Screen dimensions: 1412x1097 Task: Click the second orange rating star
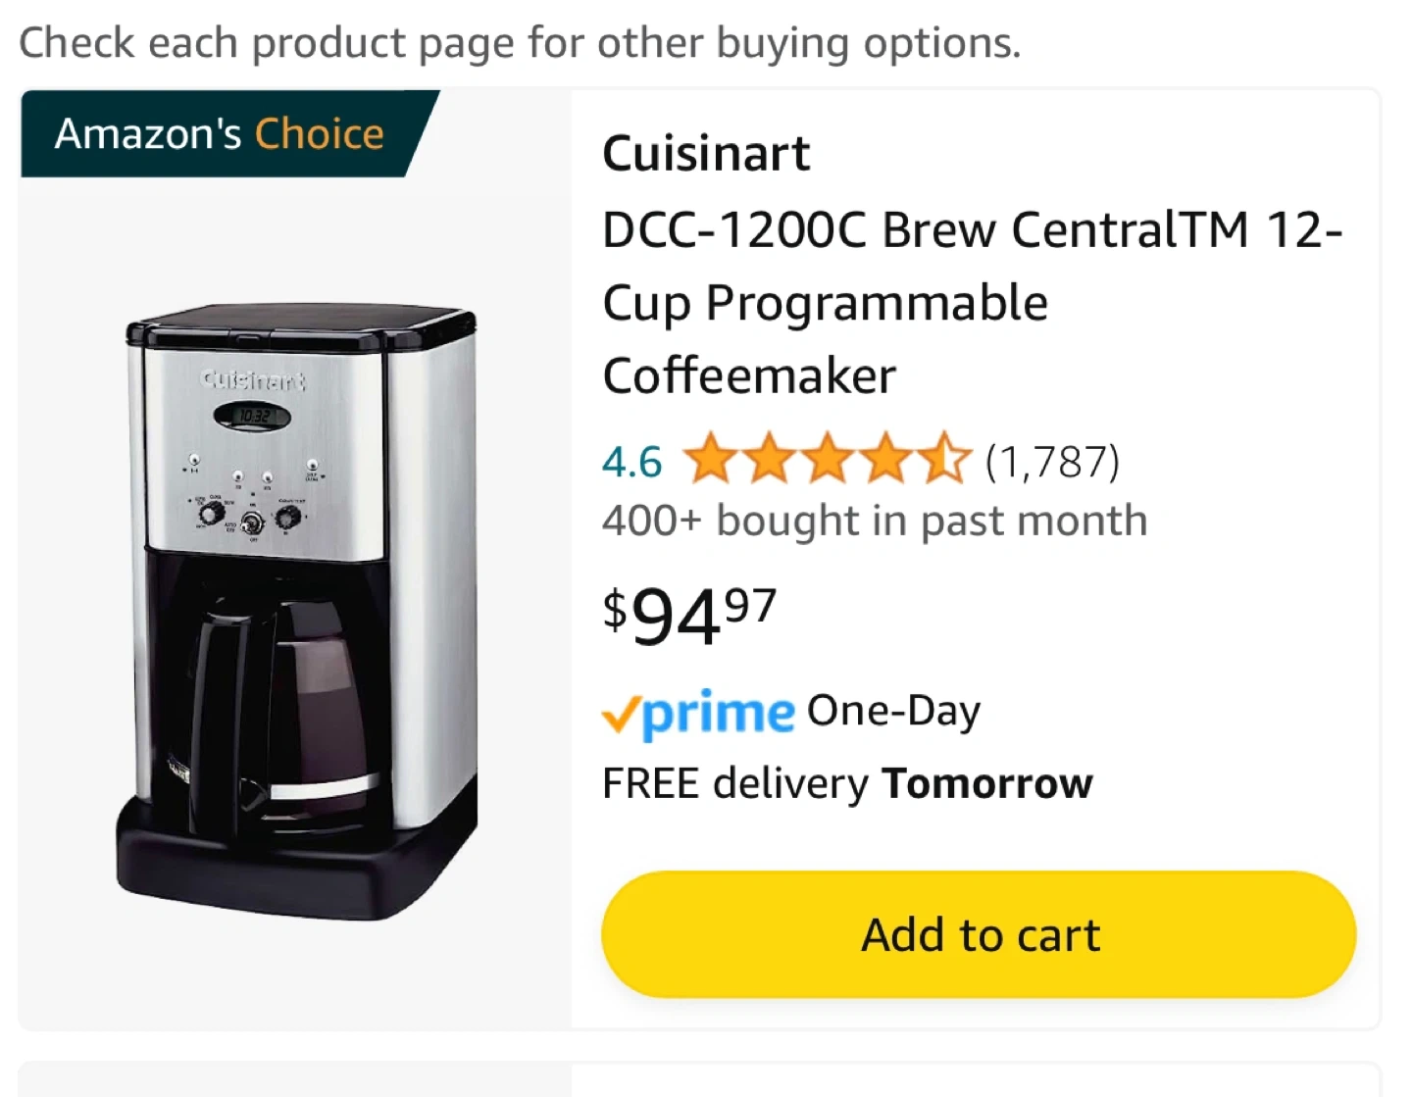[x=769, y=460]
